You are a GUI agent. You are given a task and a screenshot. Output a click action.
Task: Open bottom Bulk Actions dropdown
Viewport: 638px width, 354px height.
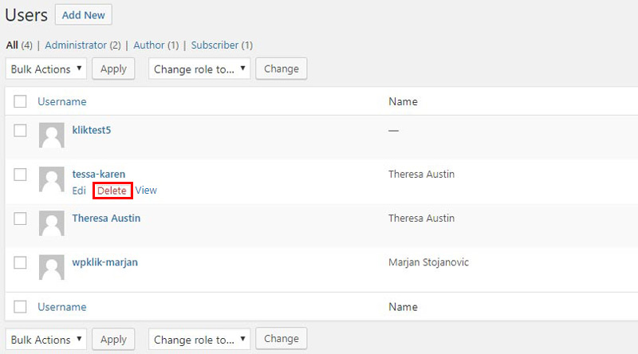(46, 340)
